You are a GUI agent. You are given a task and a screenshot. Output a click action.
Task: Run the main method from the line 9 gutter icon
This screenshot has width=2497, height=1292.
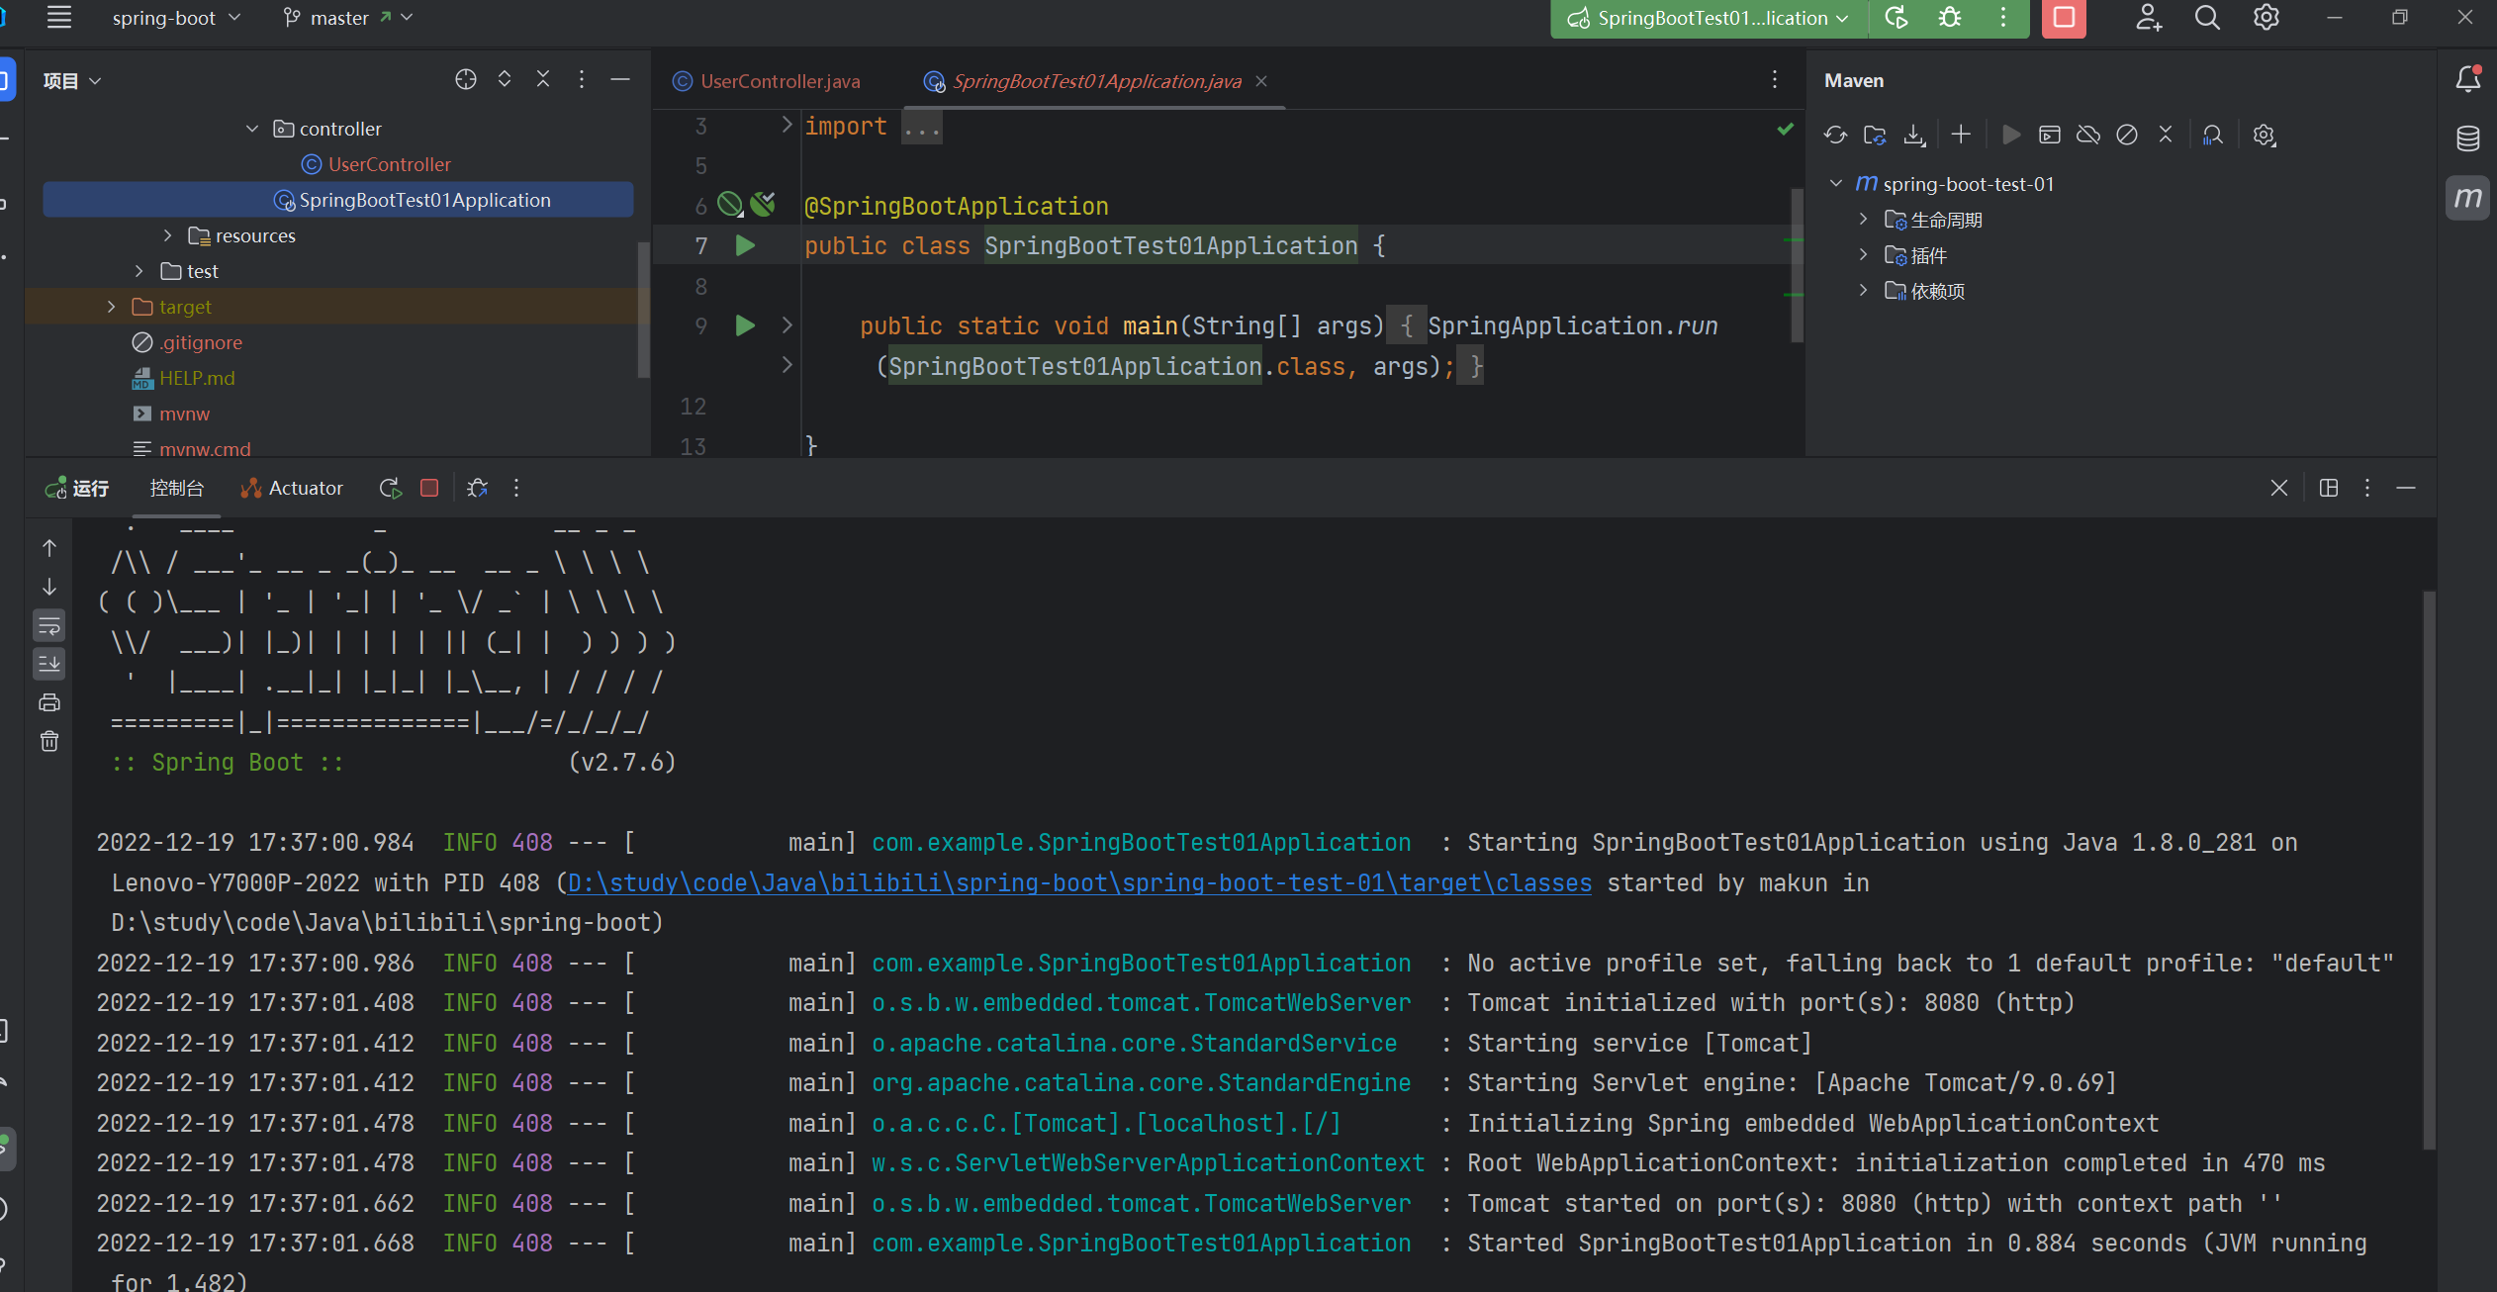746,325
